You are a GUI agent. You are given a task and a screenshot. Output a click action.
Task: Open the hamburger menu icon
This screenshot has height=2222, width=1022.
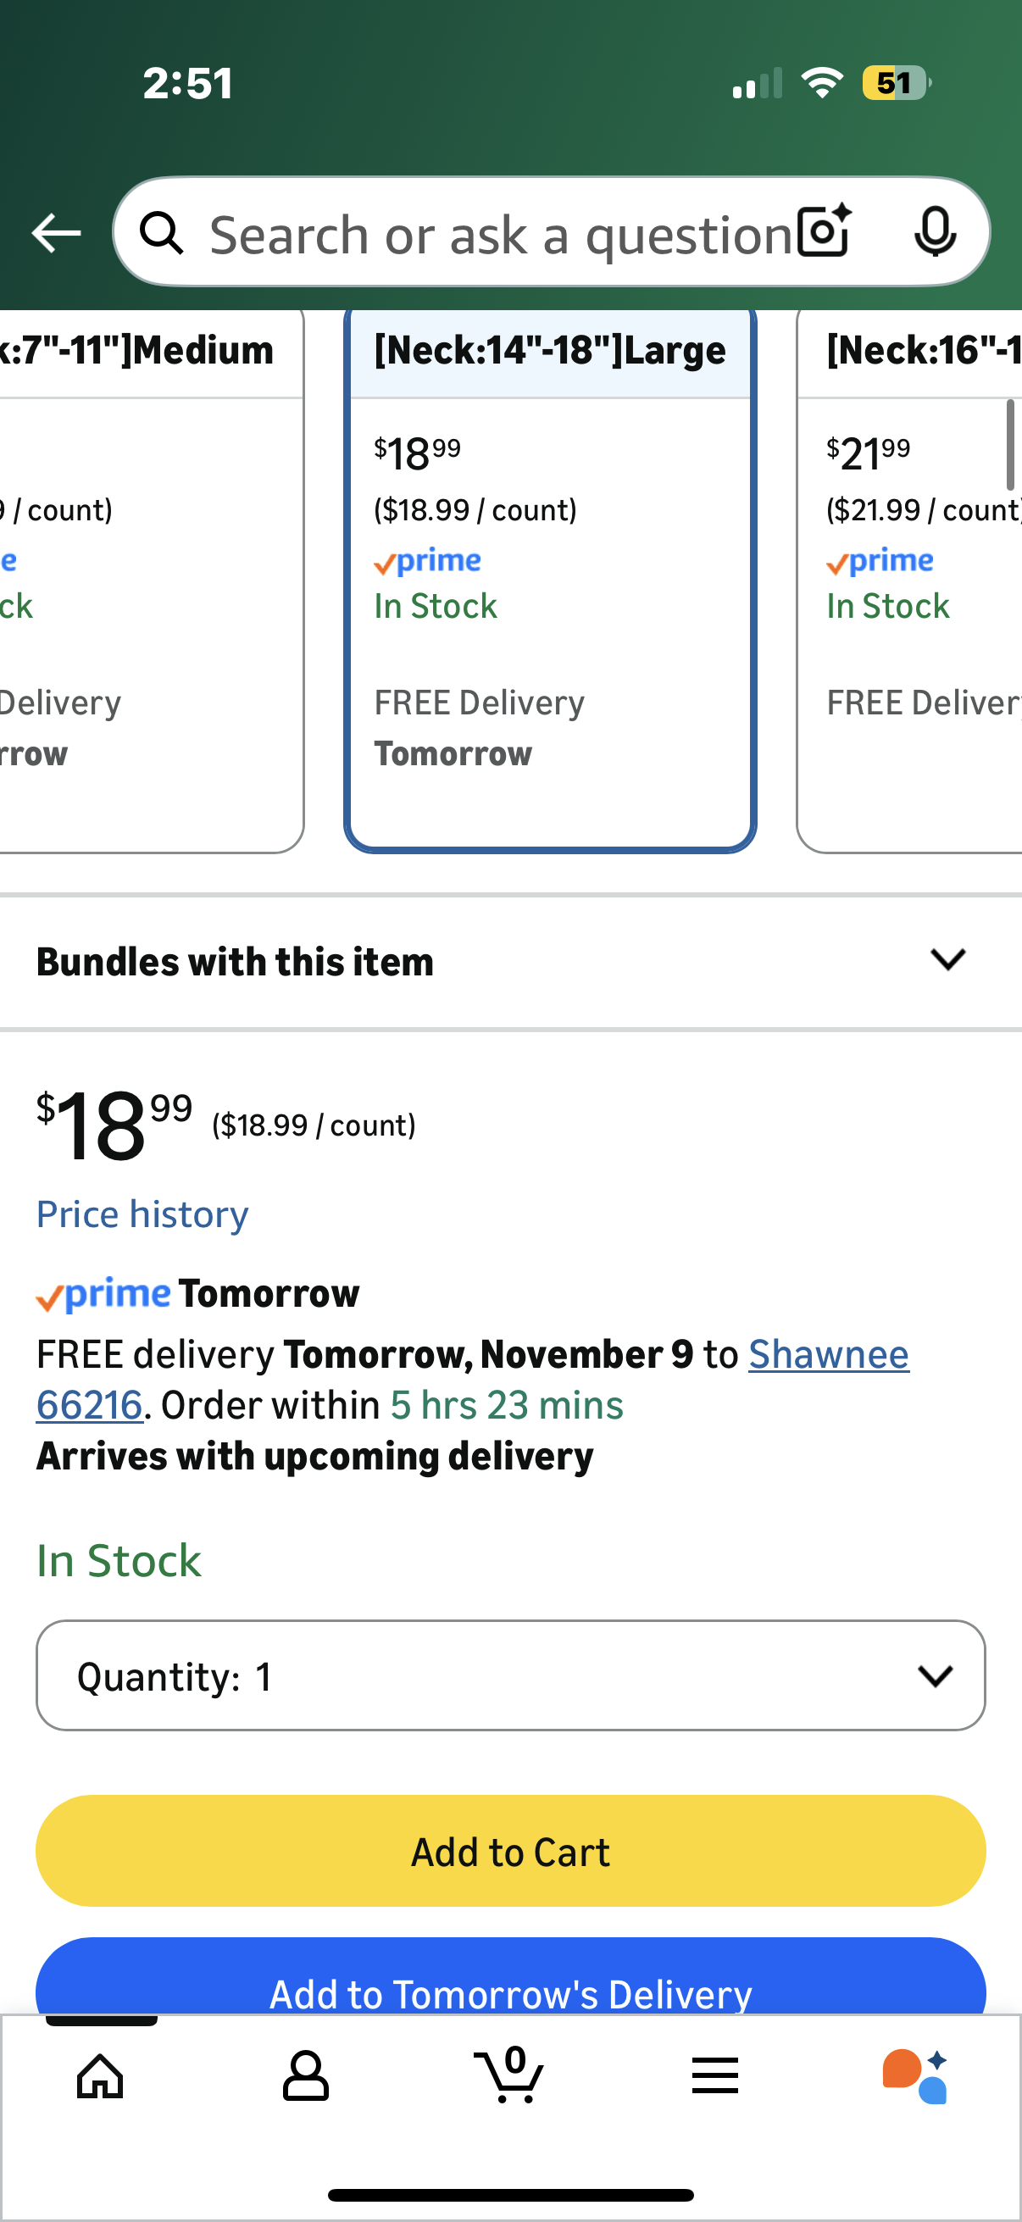pyautogui.click(x=715, y=2075)
